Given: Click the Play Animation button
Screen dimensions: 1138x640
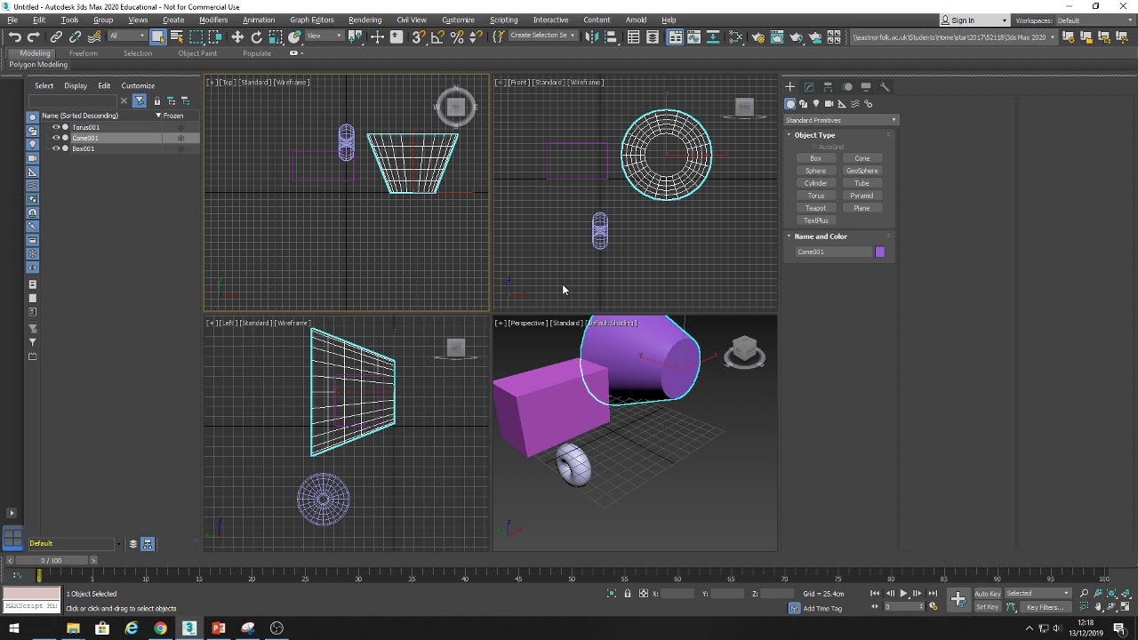Looking at the screenshot, I should click(x=903, y=594).
